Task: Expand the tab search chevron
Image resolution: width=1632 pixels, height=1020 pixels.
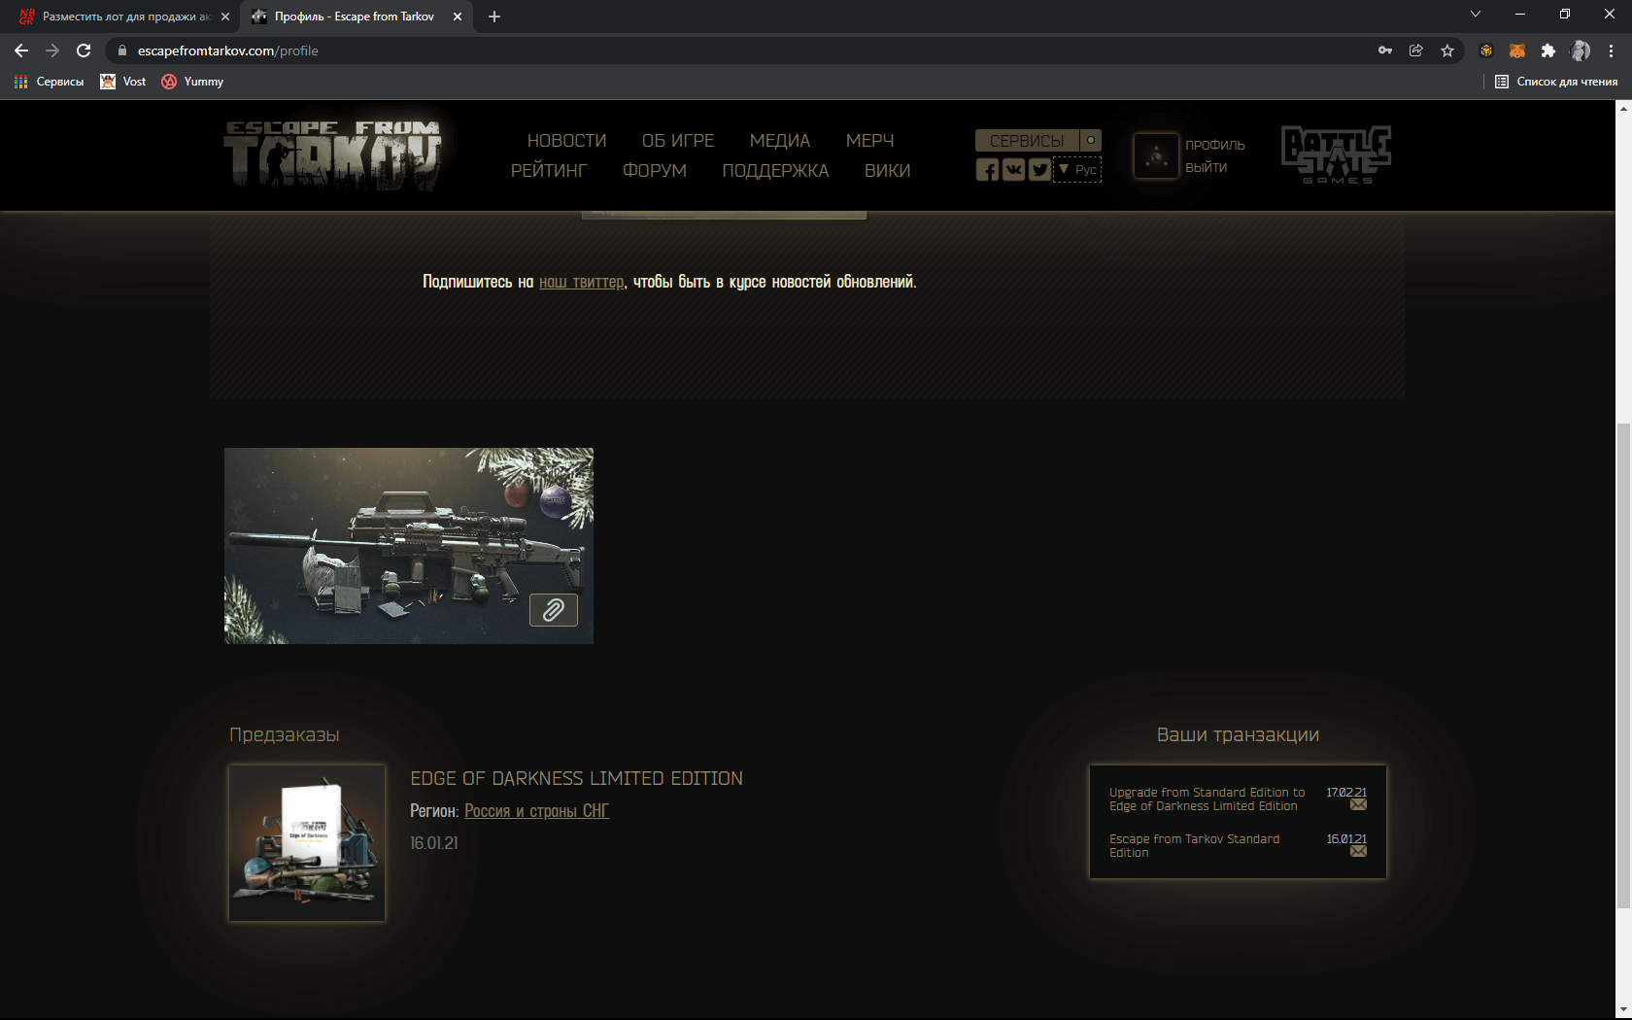Action: pyautogui.click(x=1476, y=14)
